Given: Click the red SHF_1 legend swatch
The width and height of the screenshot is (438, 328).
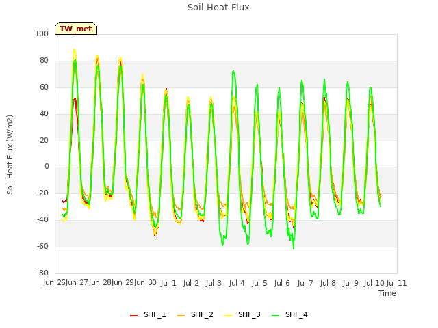Looking at the screenshot, I should point(134,316).
